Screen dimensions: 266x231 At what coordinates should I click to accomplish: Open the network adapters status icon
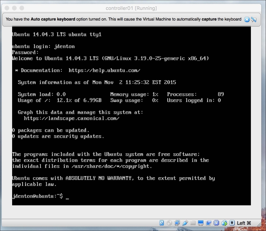click(x=177, y=223)
